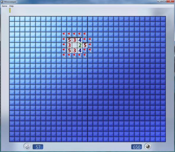Click the top-left revealed 5 cell

69,40
